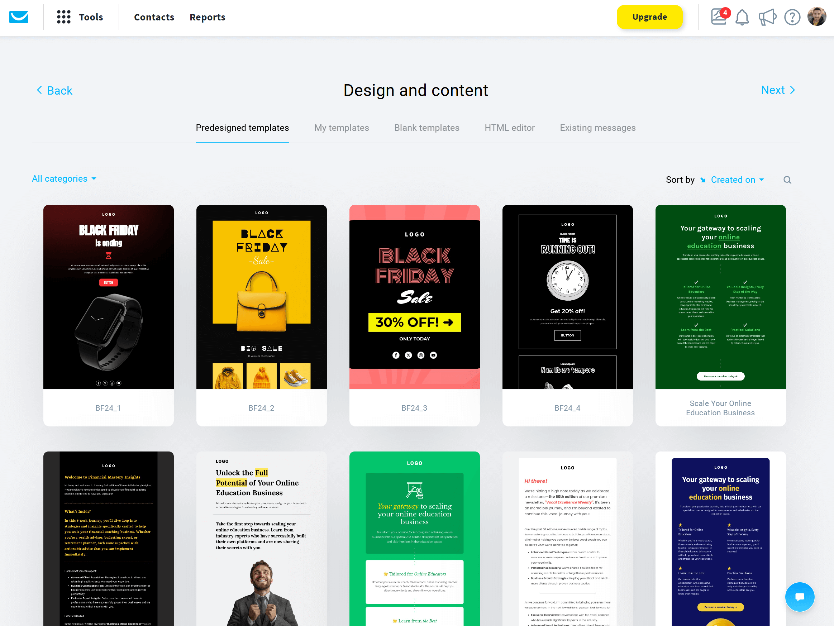Image resolution: width=834 pixels, height=626 pixels.
Task: Click the Existing messages tab
Action: [597, 128]
